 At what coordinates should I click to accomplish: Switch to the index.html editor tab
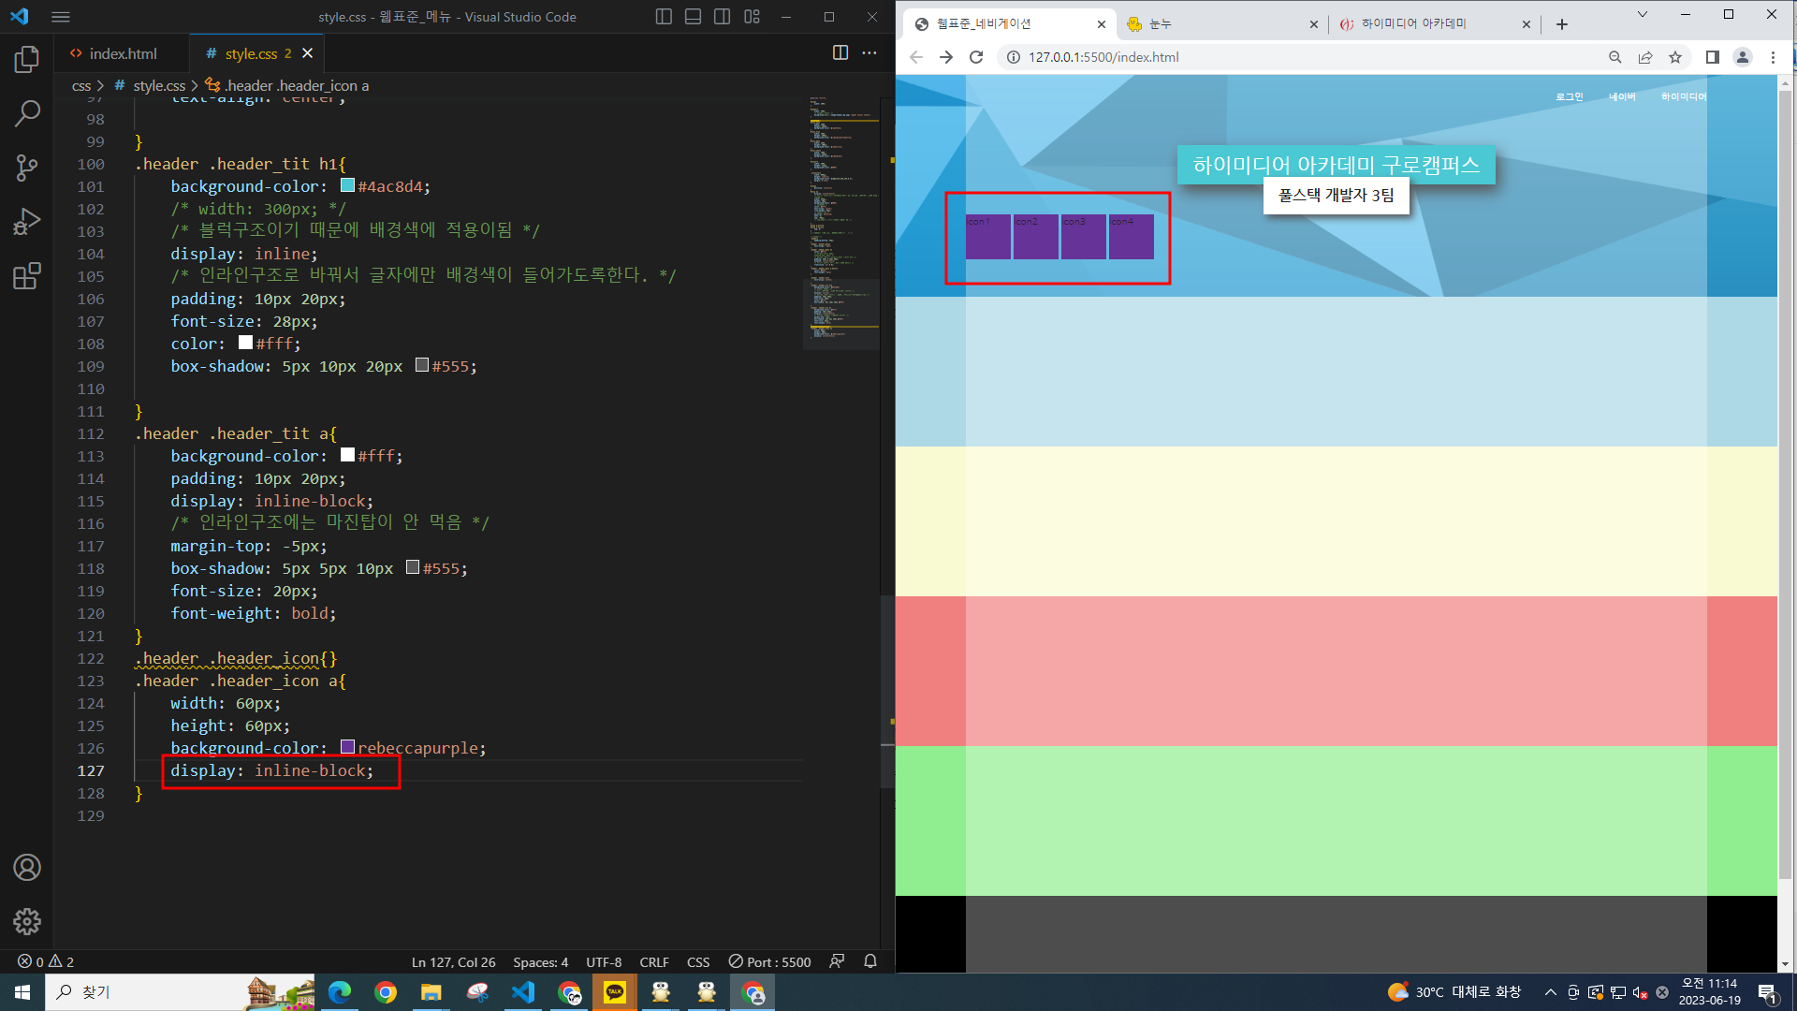(122, 53)
